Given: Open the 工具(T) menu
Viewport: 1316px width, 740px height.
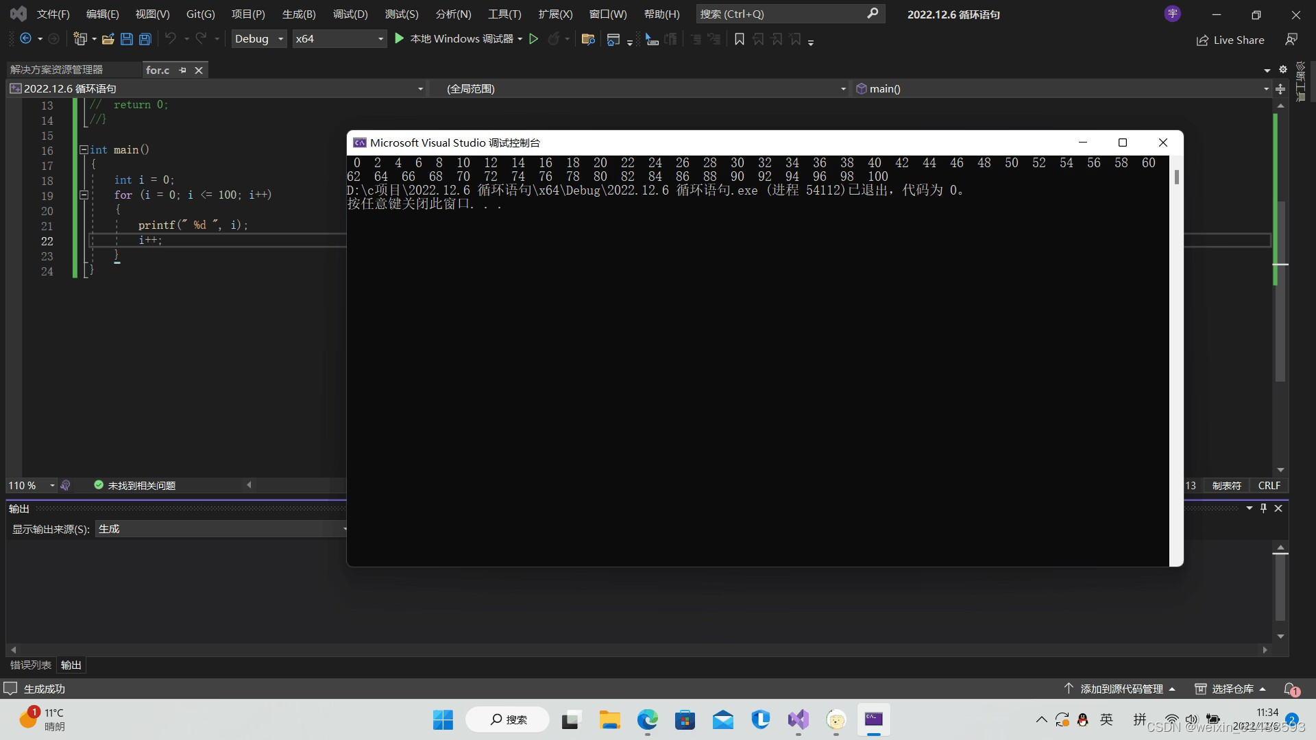Looking at the screenshot, I should coord(504,14).
